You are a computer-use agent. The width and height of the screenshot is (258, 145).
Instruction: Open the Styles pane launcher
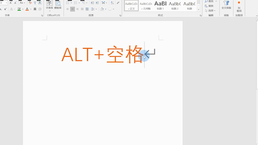click(x=201, y=15)
